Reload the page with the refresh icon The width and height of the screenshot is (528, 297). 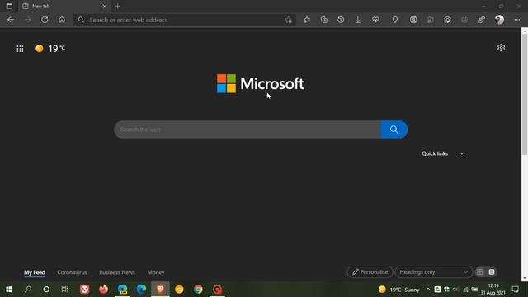pyautogui.click(x=45, y=20)
